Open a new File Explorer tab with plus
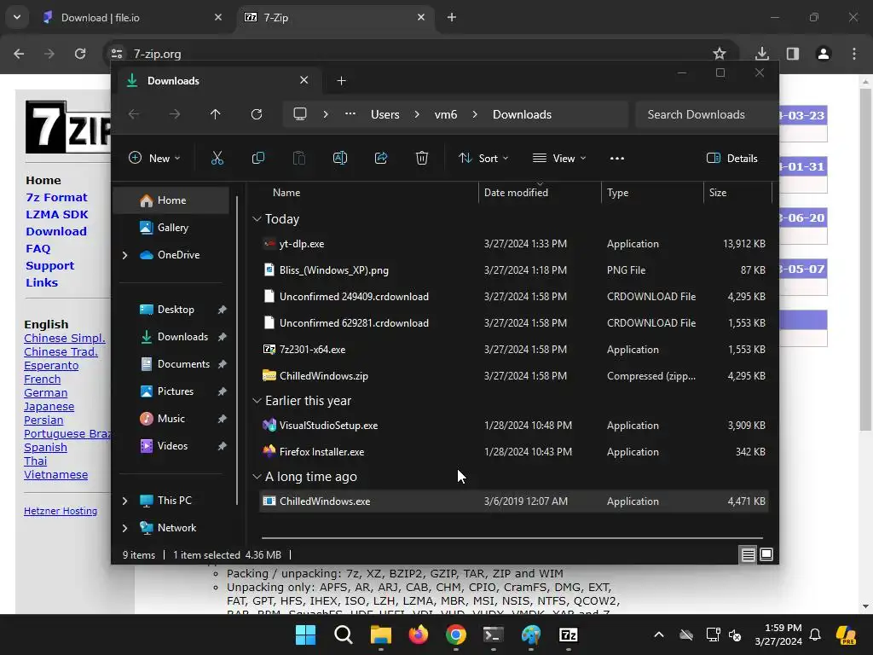 341,81
